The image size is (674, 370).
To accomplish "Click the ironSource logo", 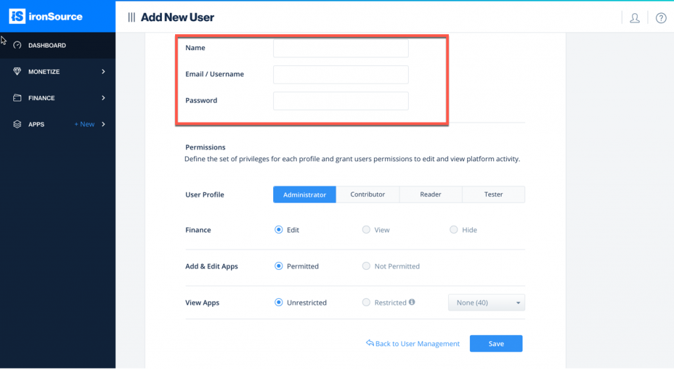I will click(47, 16).
